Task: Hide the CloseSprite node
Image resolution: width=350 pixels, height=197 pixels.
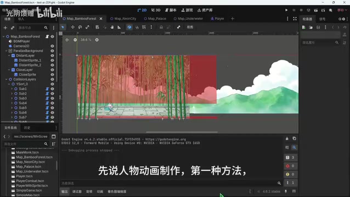Action: (52, 74)
